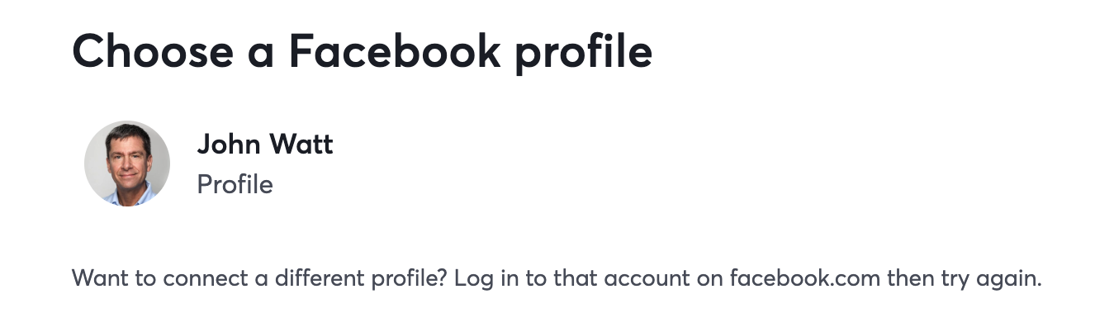This screenshot has height=332, width=1095.
Task: Click the word "connect" in the help text
Action: point(202,277)
